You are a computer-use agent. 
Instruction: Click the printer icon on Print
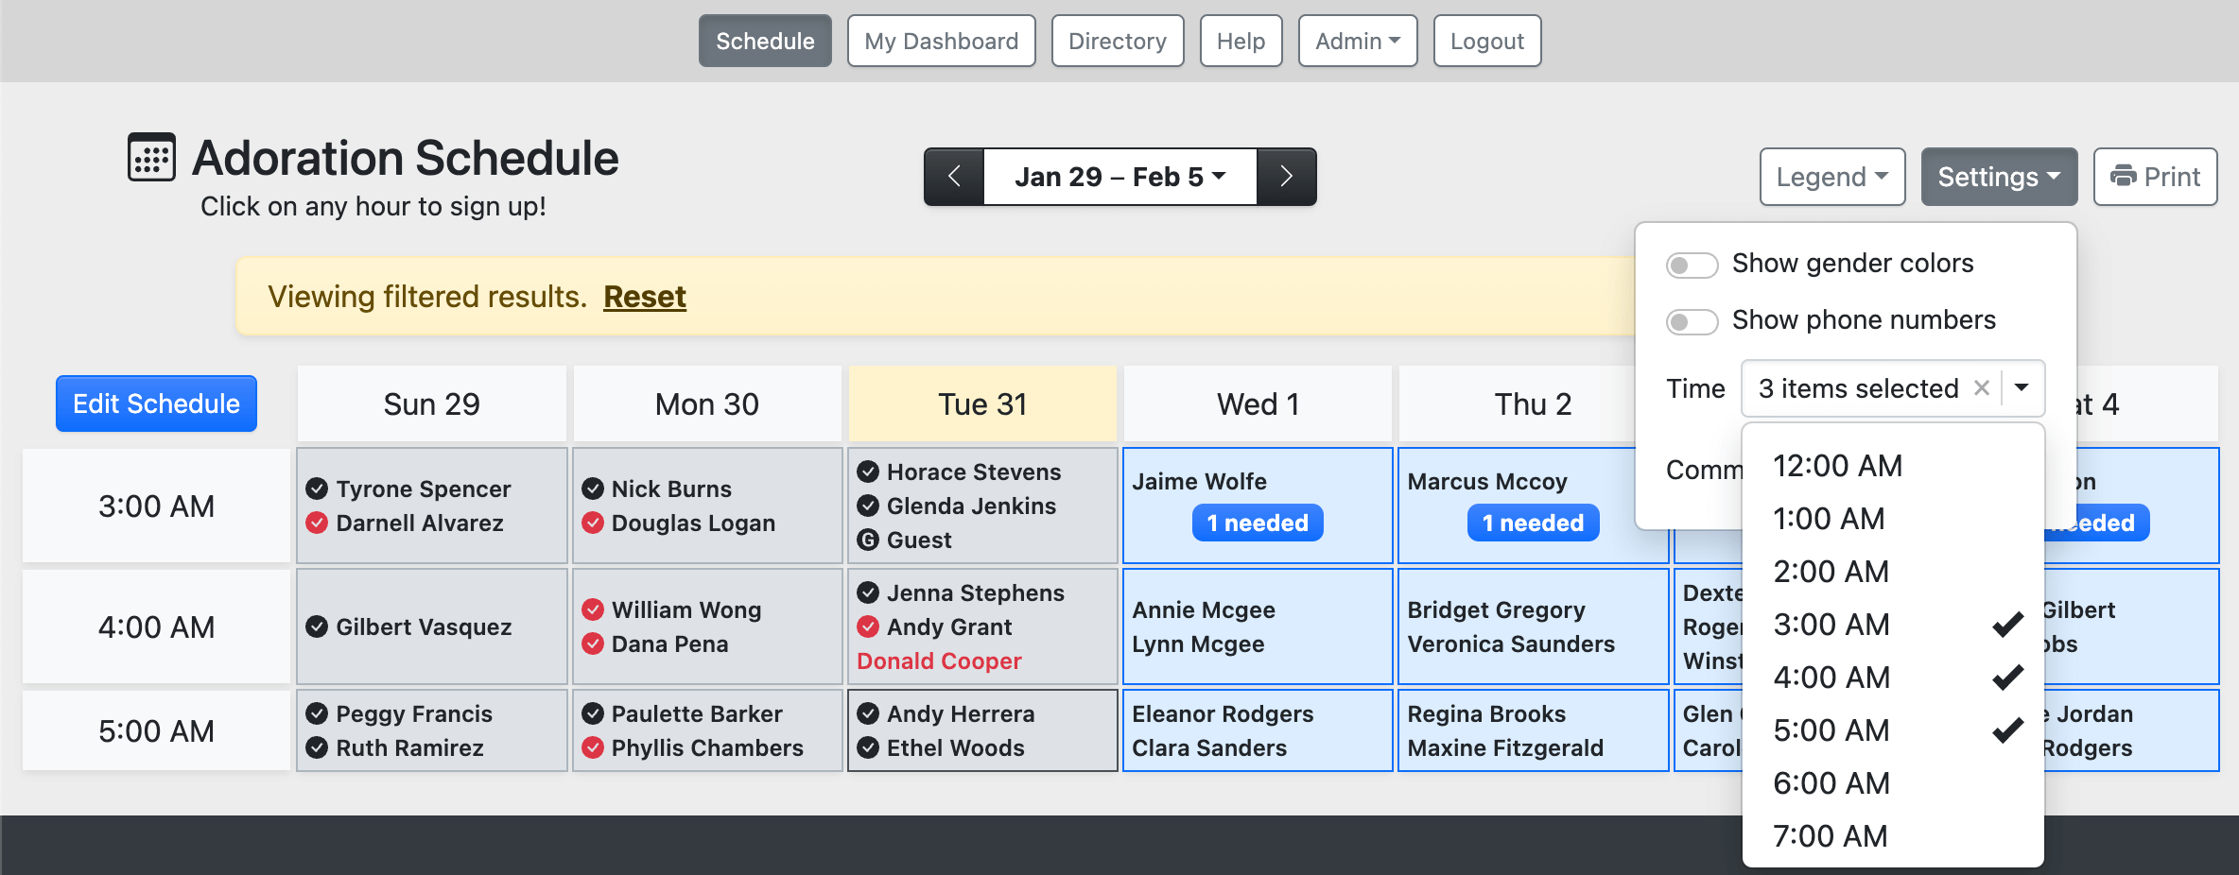click(x=2123, y=176)
